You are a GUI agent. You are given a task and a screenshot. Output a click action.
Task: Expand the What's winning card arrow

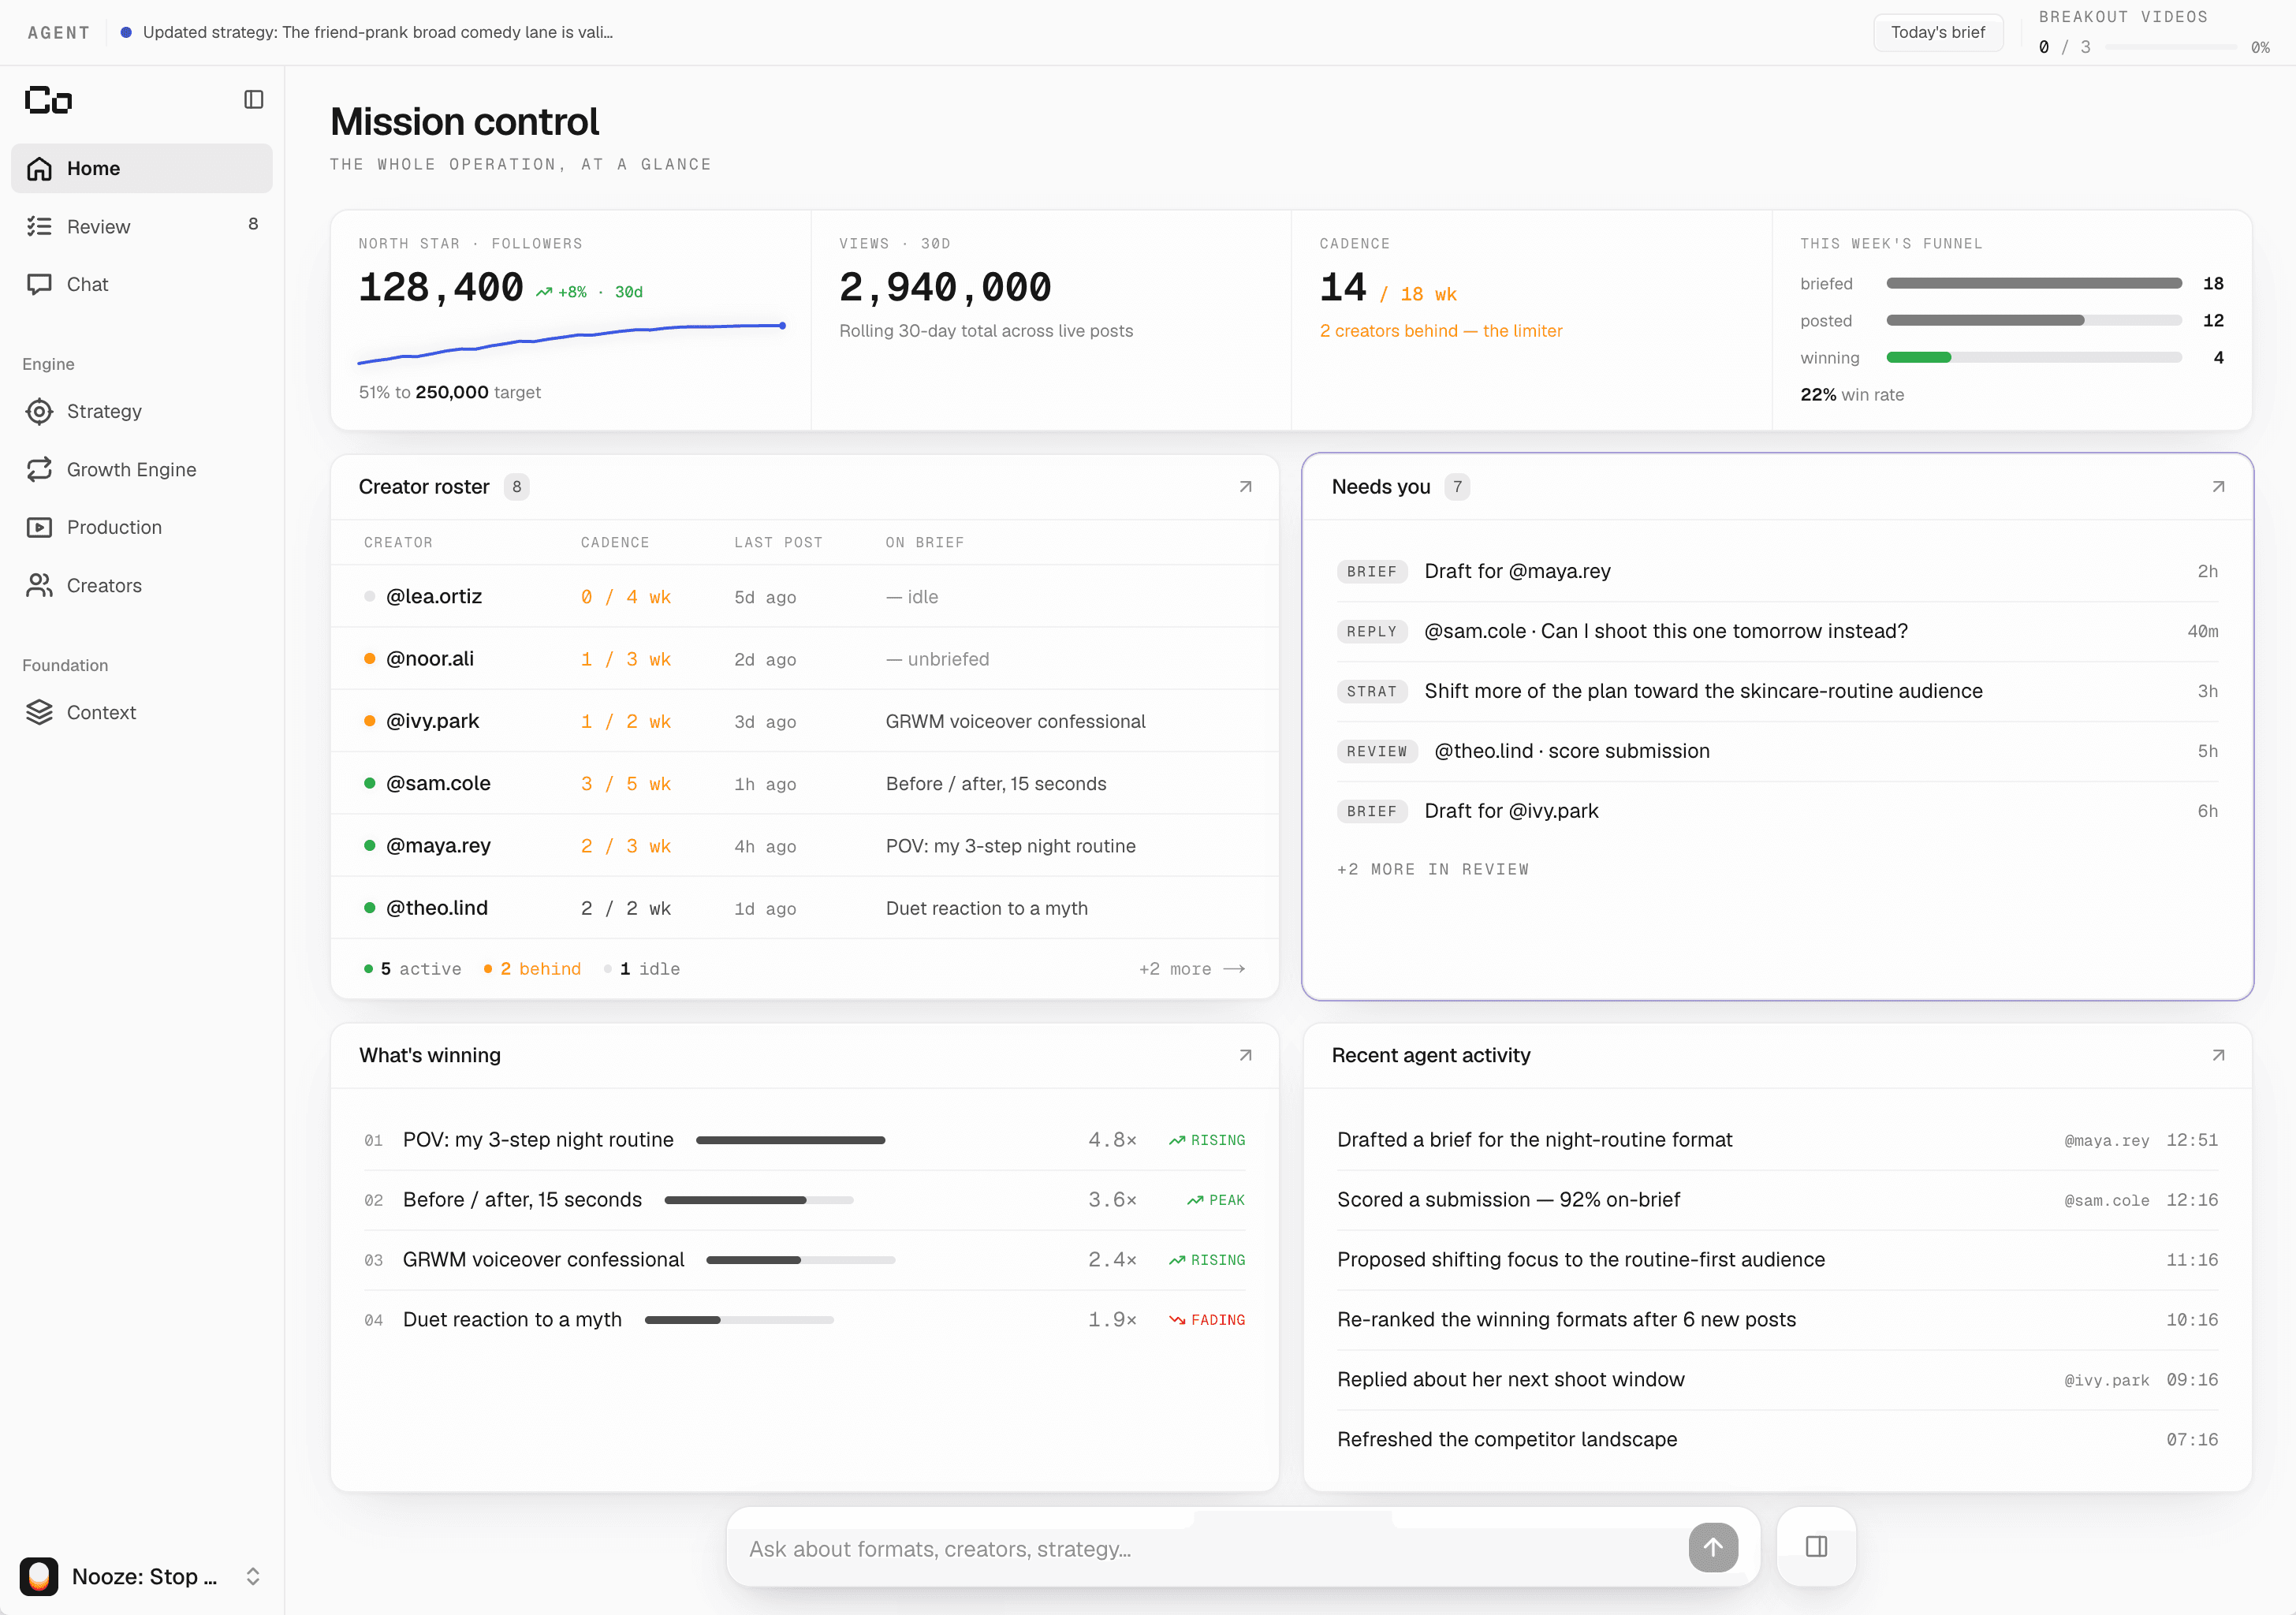tap(1245, 1055)
